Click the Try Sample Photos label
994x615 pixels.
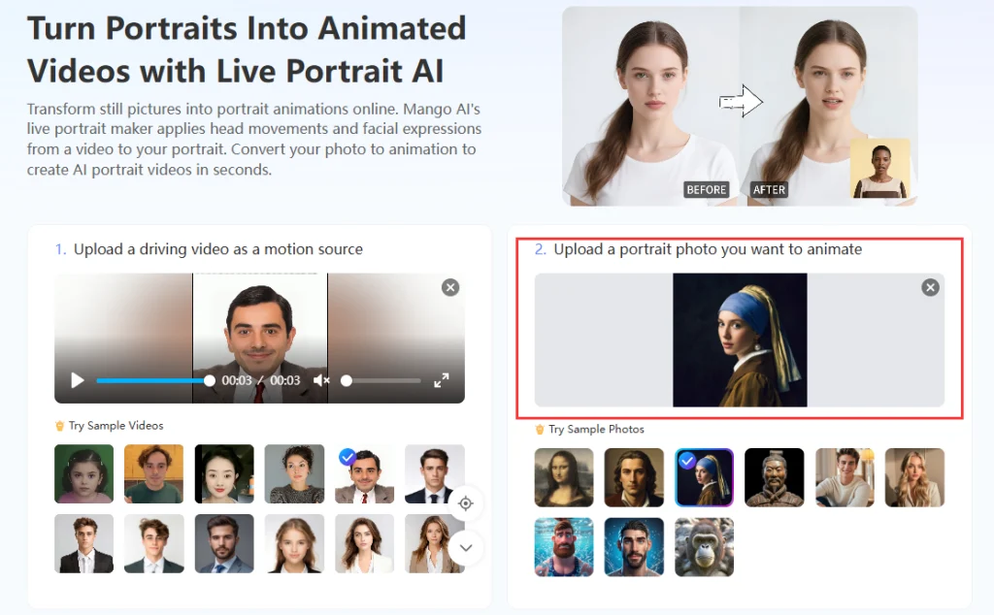[x=596, y=429]
